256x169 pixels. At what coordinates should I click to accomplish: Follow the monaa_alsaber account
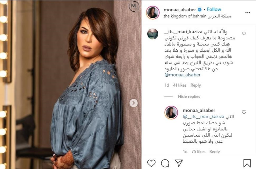214,10
